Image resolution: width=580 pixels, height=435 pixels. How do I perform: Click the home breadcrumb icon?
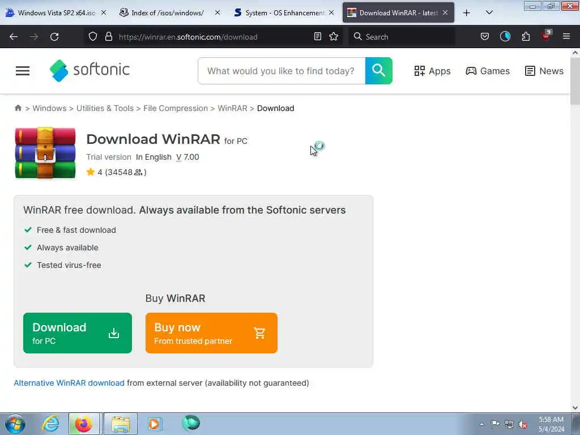(18, 108)
